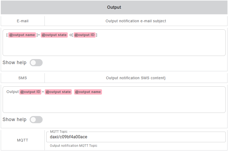Click 'Output notification SMS content' heading

[136, 78]
